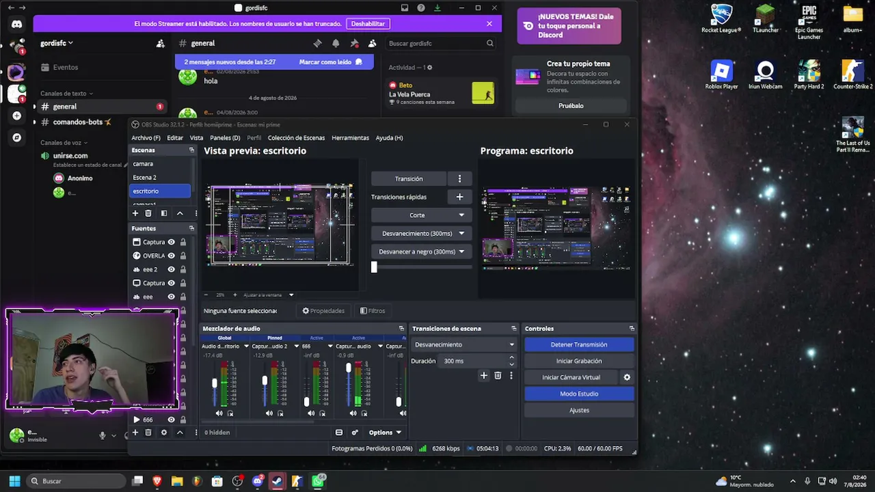Hide the 666 media source

(x=171, y=420)
